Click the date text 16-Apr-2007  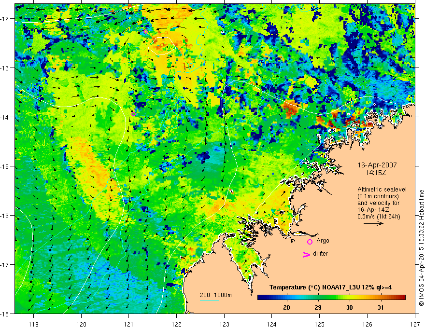click(x=377, y=165)
